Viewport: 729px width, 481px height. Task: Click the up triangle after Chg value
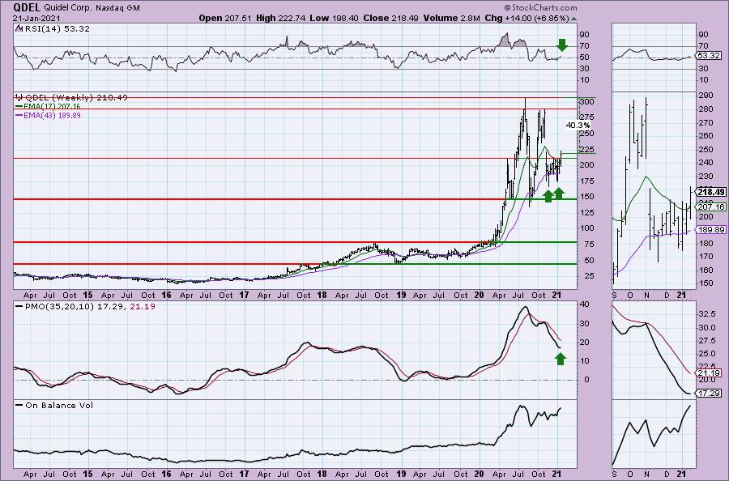pyautogui.click(x=573, y=19)
